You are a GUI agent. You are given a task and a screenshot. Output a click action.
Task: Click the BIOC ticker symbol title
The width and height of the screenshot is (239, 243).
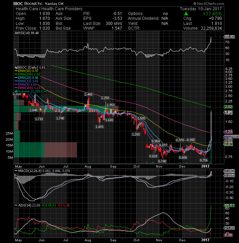click(x=18, y=3)
